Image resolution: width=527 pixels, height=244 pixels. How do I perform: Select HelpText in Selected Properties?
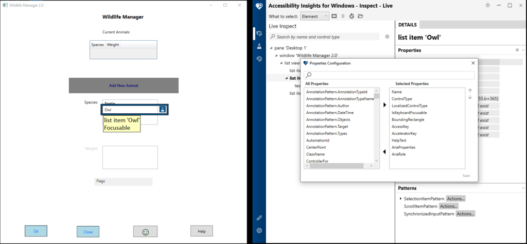pos(399,140)
